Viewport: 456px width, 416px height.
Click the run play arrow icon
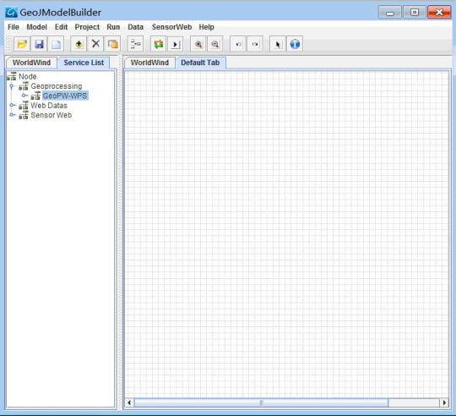[176, 44]
